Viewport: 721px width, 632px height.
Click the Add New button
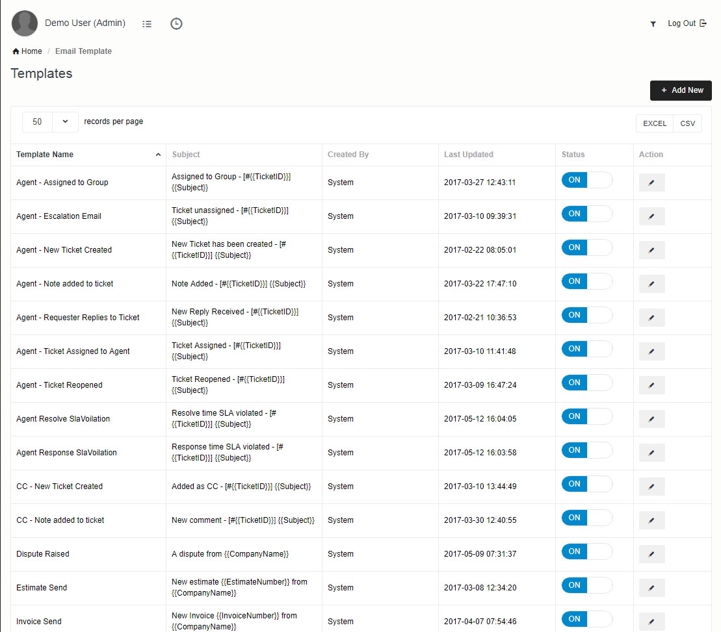tap(681, 90)
